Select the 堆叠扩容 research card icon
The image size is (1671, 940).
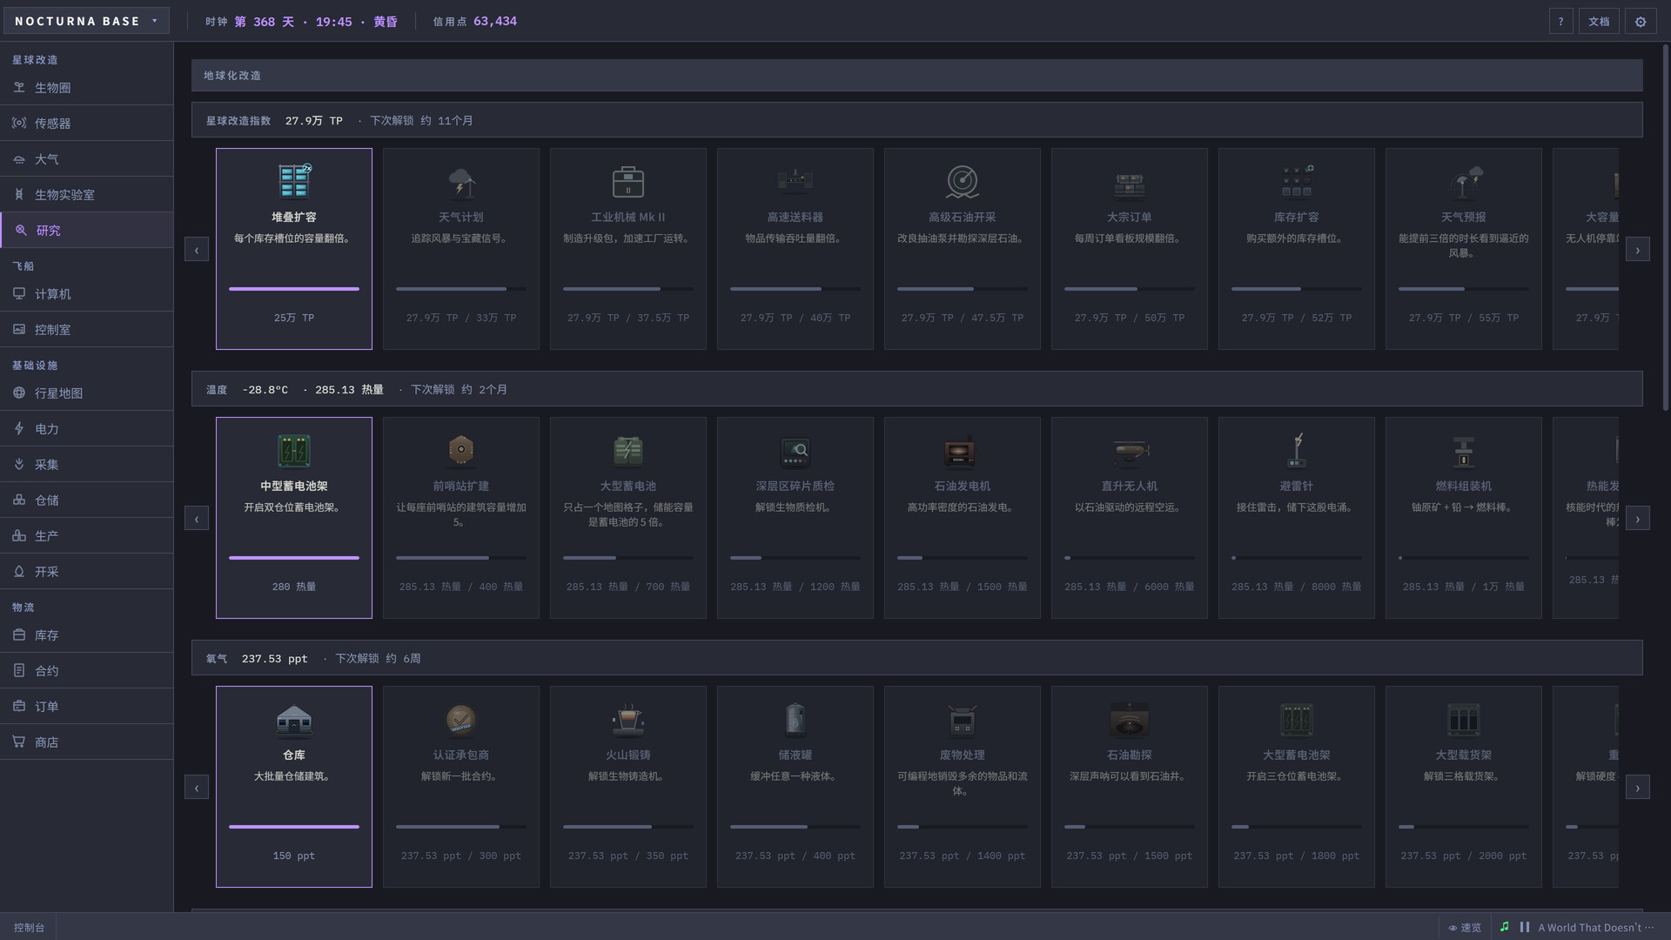point(294,181)
